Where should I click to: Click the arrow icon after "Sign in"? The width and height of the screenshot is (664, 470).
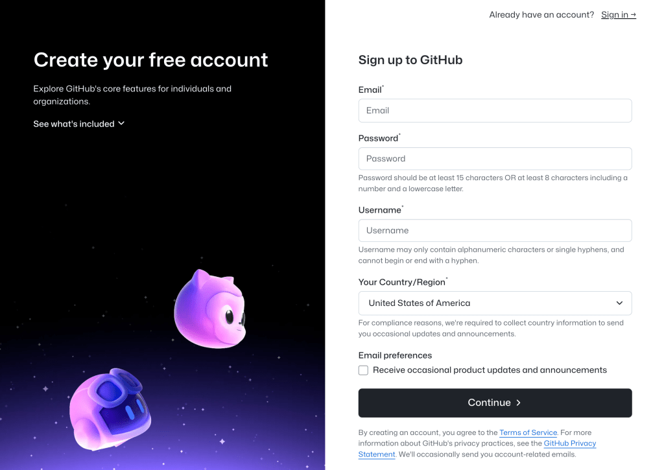(x=633, y=14)
